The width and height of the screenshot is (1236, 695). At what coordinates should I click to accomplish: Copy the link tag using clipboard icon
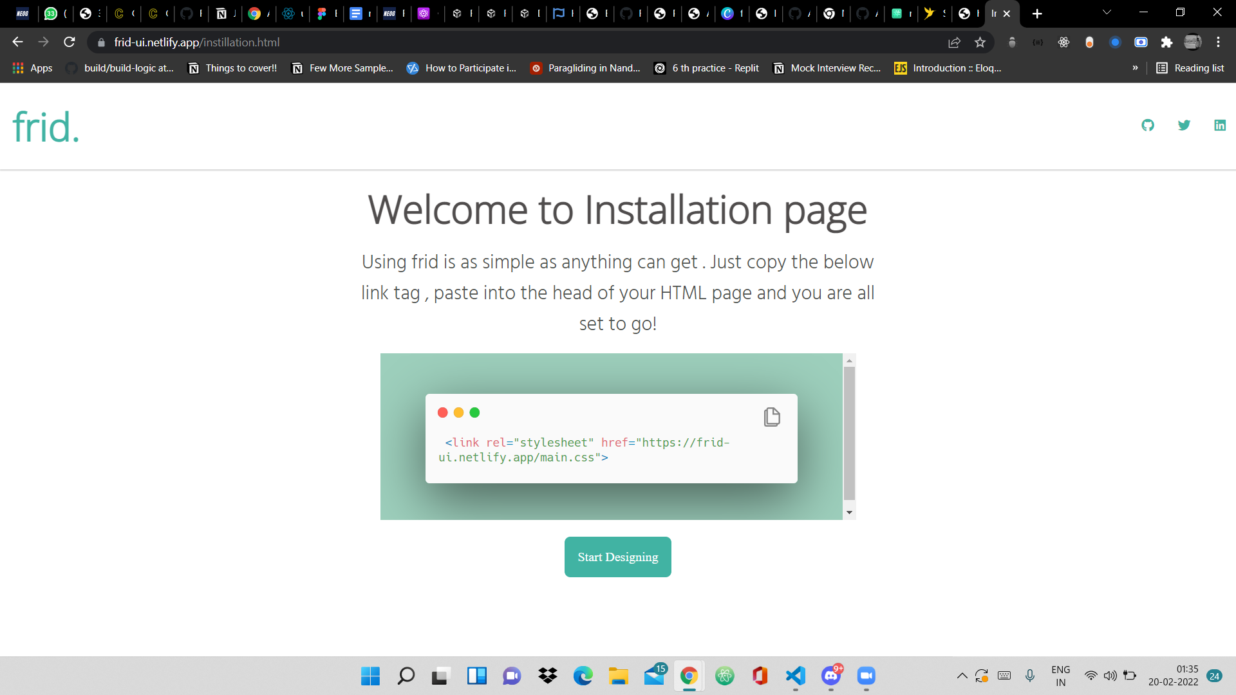[x=771, y=416]
